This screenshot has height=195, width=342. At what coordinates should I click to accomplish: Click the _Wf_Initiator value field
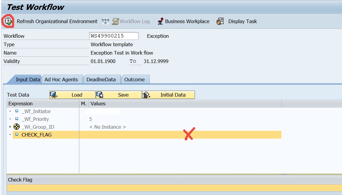click(103, 111)
